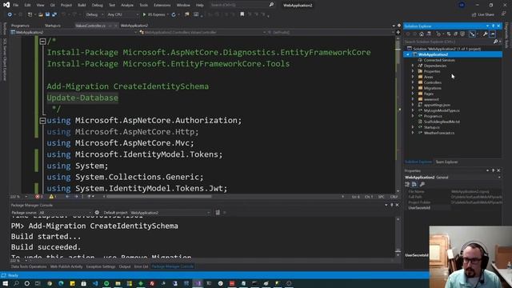Click the taskbar search icon

(16, 283)
